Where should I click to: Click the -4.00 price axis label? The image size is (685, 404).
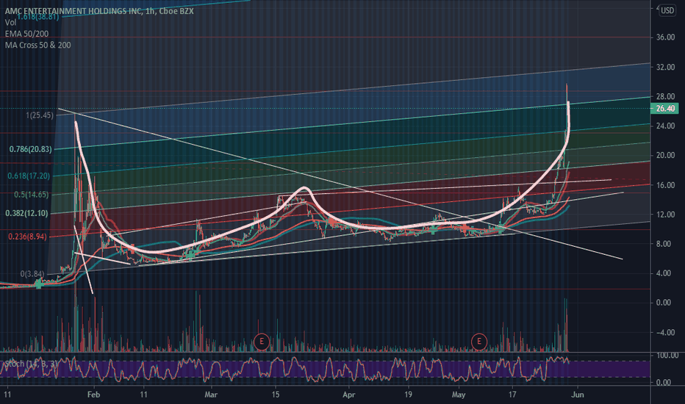(664, 332)
